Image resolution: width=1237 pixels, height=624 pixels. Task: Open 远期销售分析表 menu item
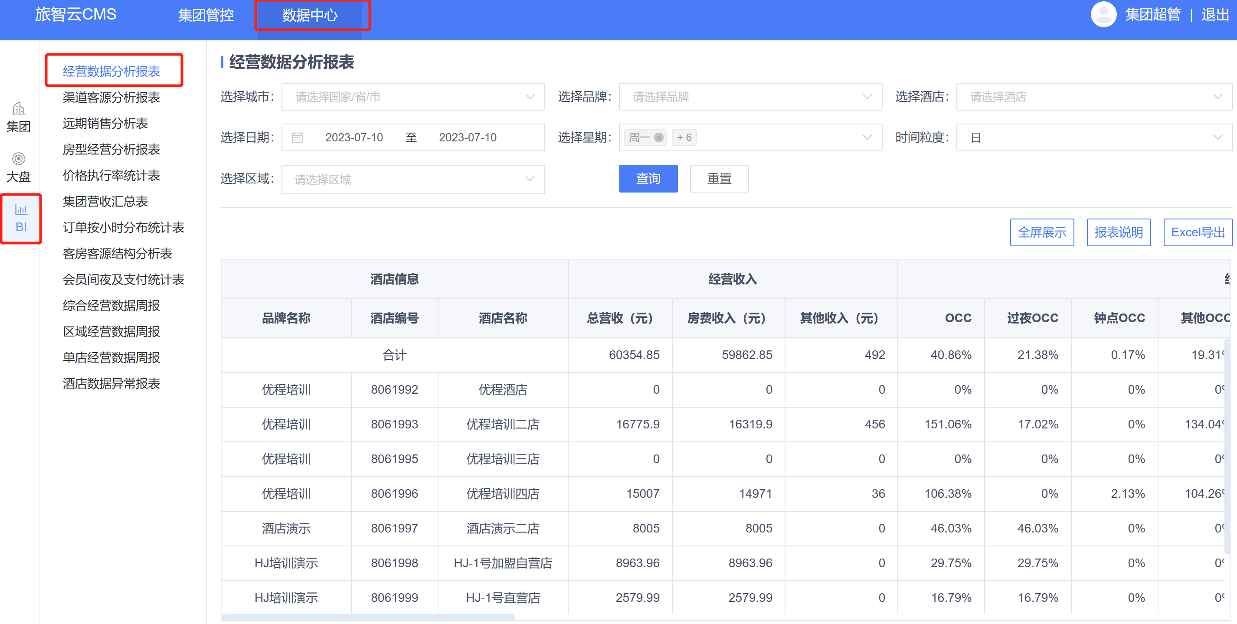[x=105, y=123]
